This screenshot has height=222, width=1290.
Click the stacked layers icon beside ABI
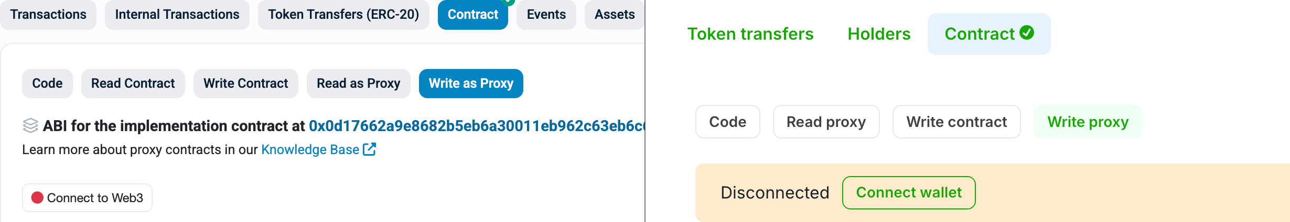pos(31,126)
